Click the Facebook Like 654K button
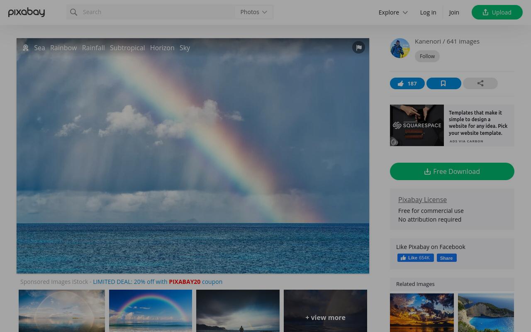The image size is (531, 332). click(x=416, y=258)
